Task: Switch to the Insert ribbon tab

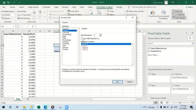Action: (21, 7)
